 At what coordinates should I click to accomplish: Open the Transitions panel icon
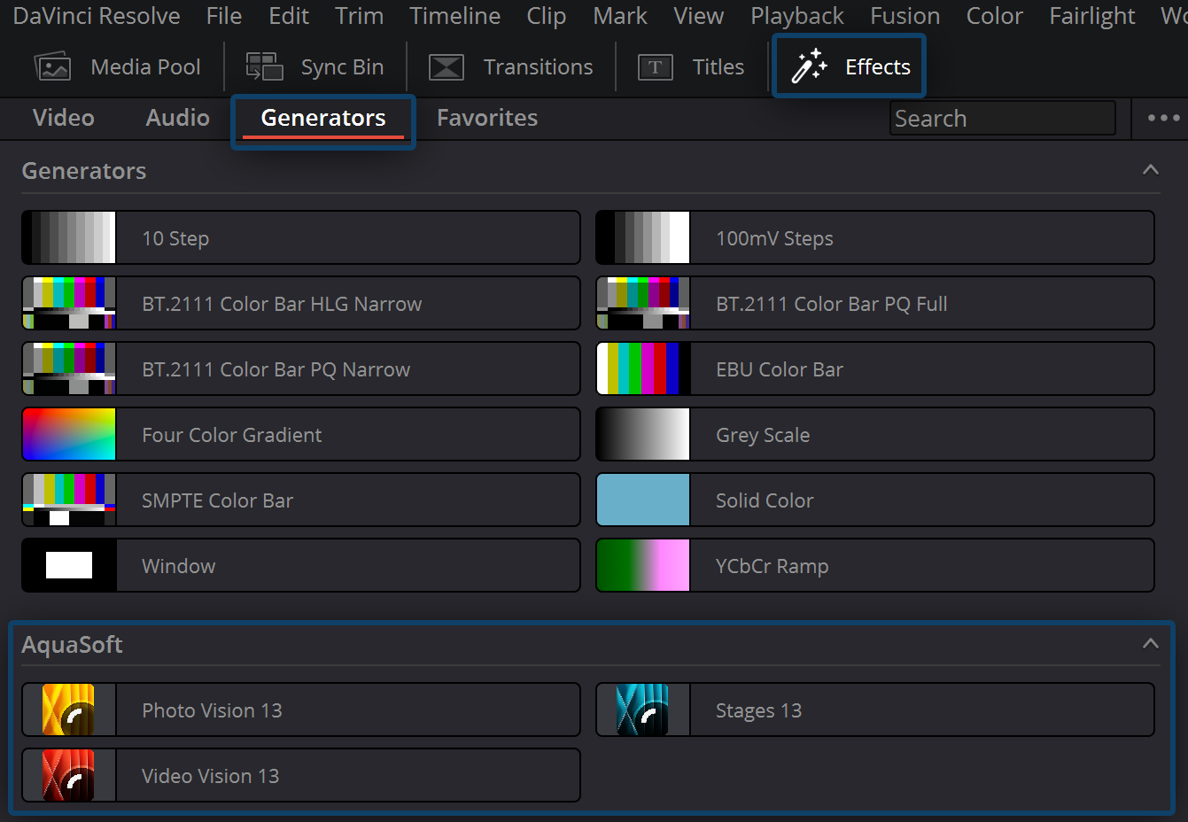tap(446, 67)
